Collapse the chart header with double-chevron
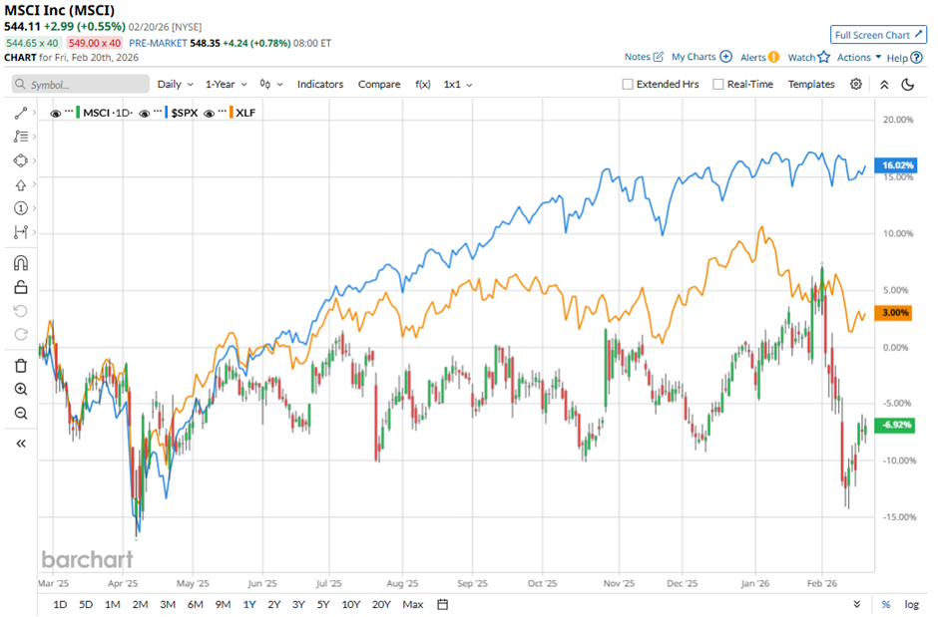This screenshot has height=617, width=938. coord(884,85)
